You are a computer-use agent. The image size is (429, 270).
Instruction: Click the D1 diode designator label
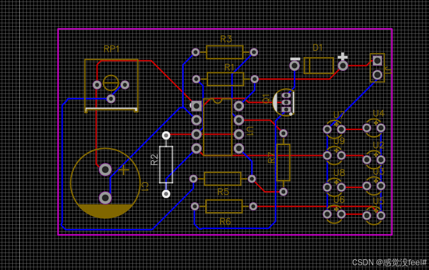[317, 48]
